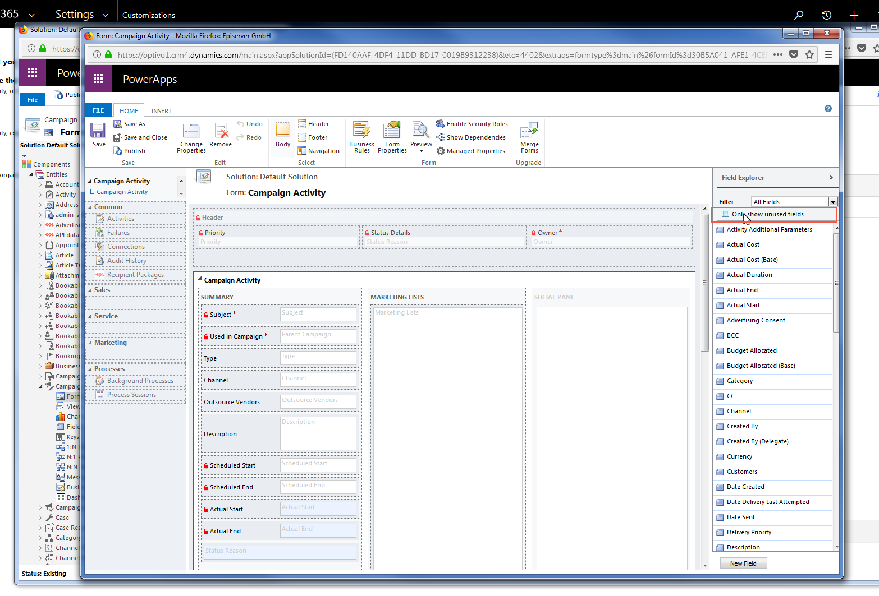Click Save and Close
Screen dimensions: 879x596
click(140, 137)
